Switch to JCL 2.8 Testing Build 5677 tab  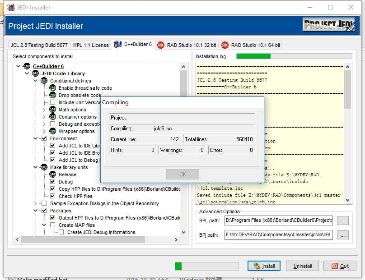pos(39,45)
